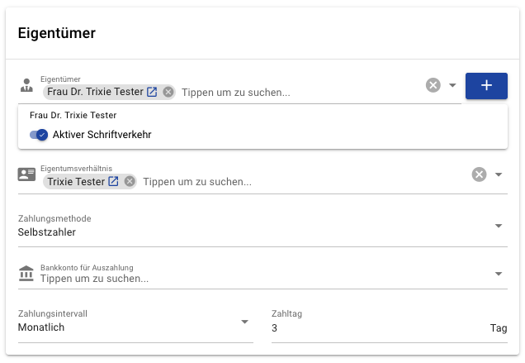Clear the Eigentumsverhältnis field

click(x=479, y=174)
